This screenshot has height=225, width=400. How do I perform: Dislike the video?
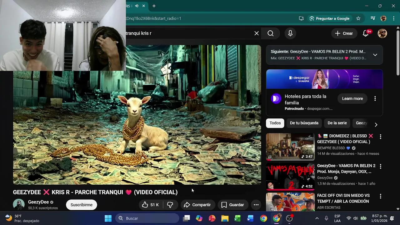coord(170,205)
